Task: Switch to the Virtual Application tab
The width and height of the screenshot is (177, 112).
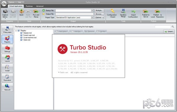Action: pyautogui.click(x=16, y=6)
